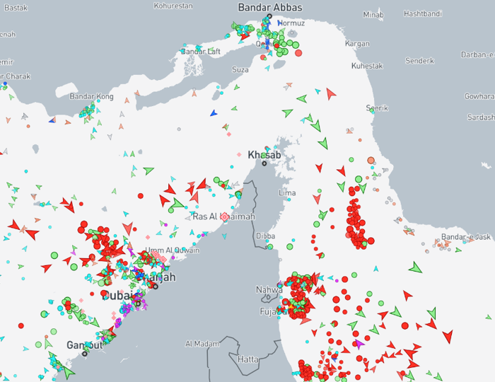Click large green vessel arrow south of Bandar-e Jask

tap(416, 267)
